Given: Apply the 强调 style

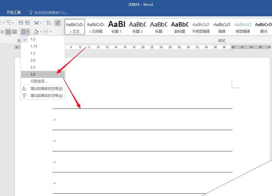Looking at the screenshot, I should point(222,27).
